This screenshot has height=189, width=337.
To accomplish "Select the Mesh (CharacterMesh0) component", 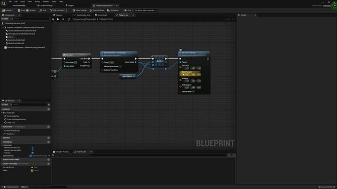I will 21,34.
